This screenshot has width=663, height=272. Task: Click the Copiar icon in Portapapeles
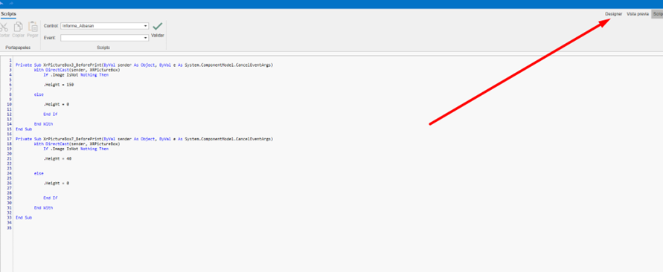tap(18, 27)
